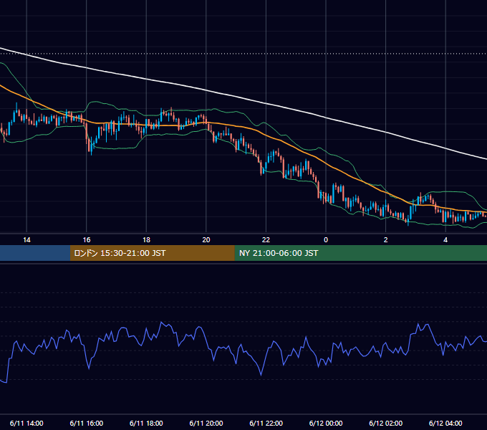
Task: Click the 0 hour label on price chart axis
Action: [x=326, y=240]
